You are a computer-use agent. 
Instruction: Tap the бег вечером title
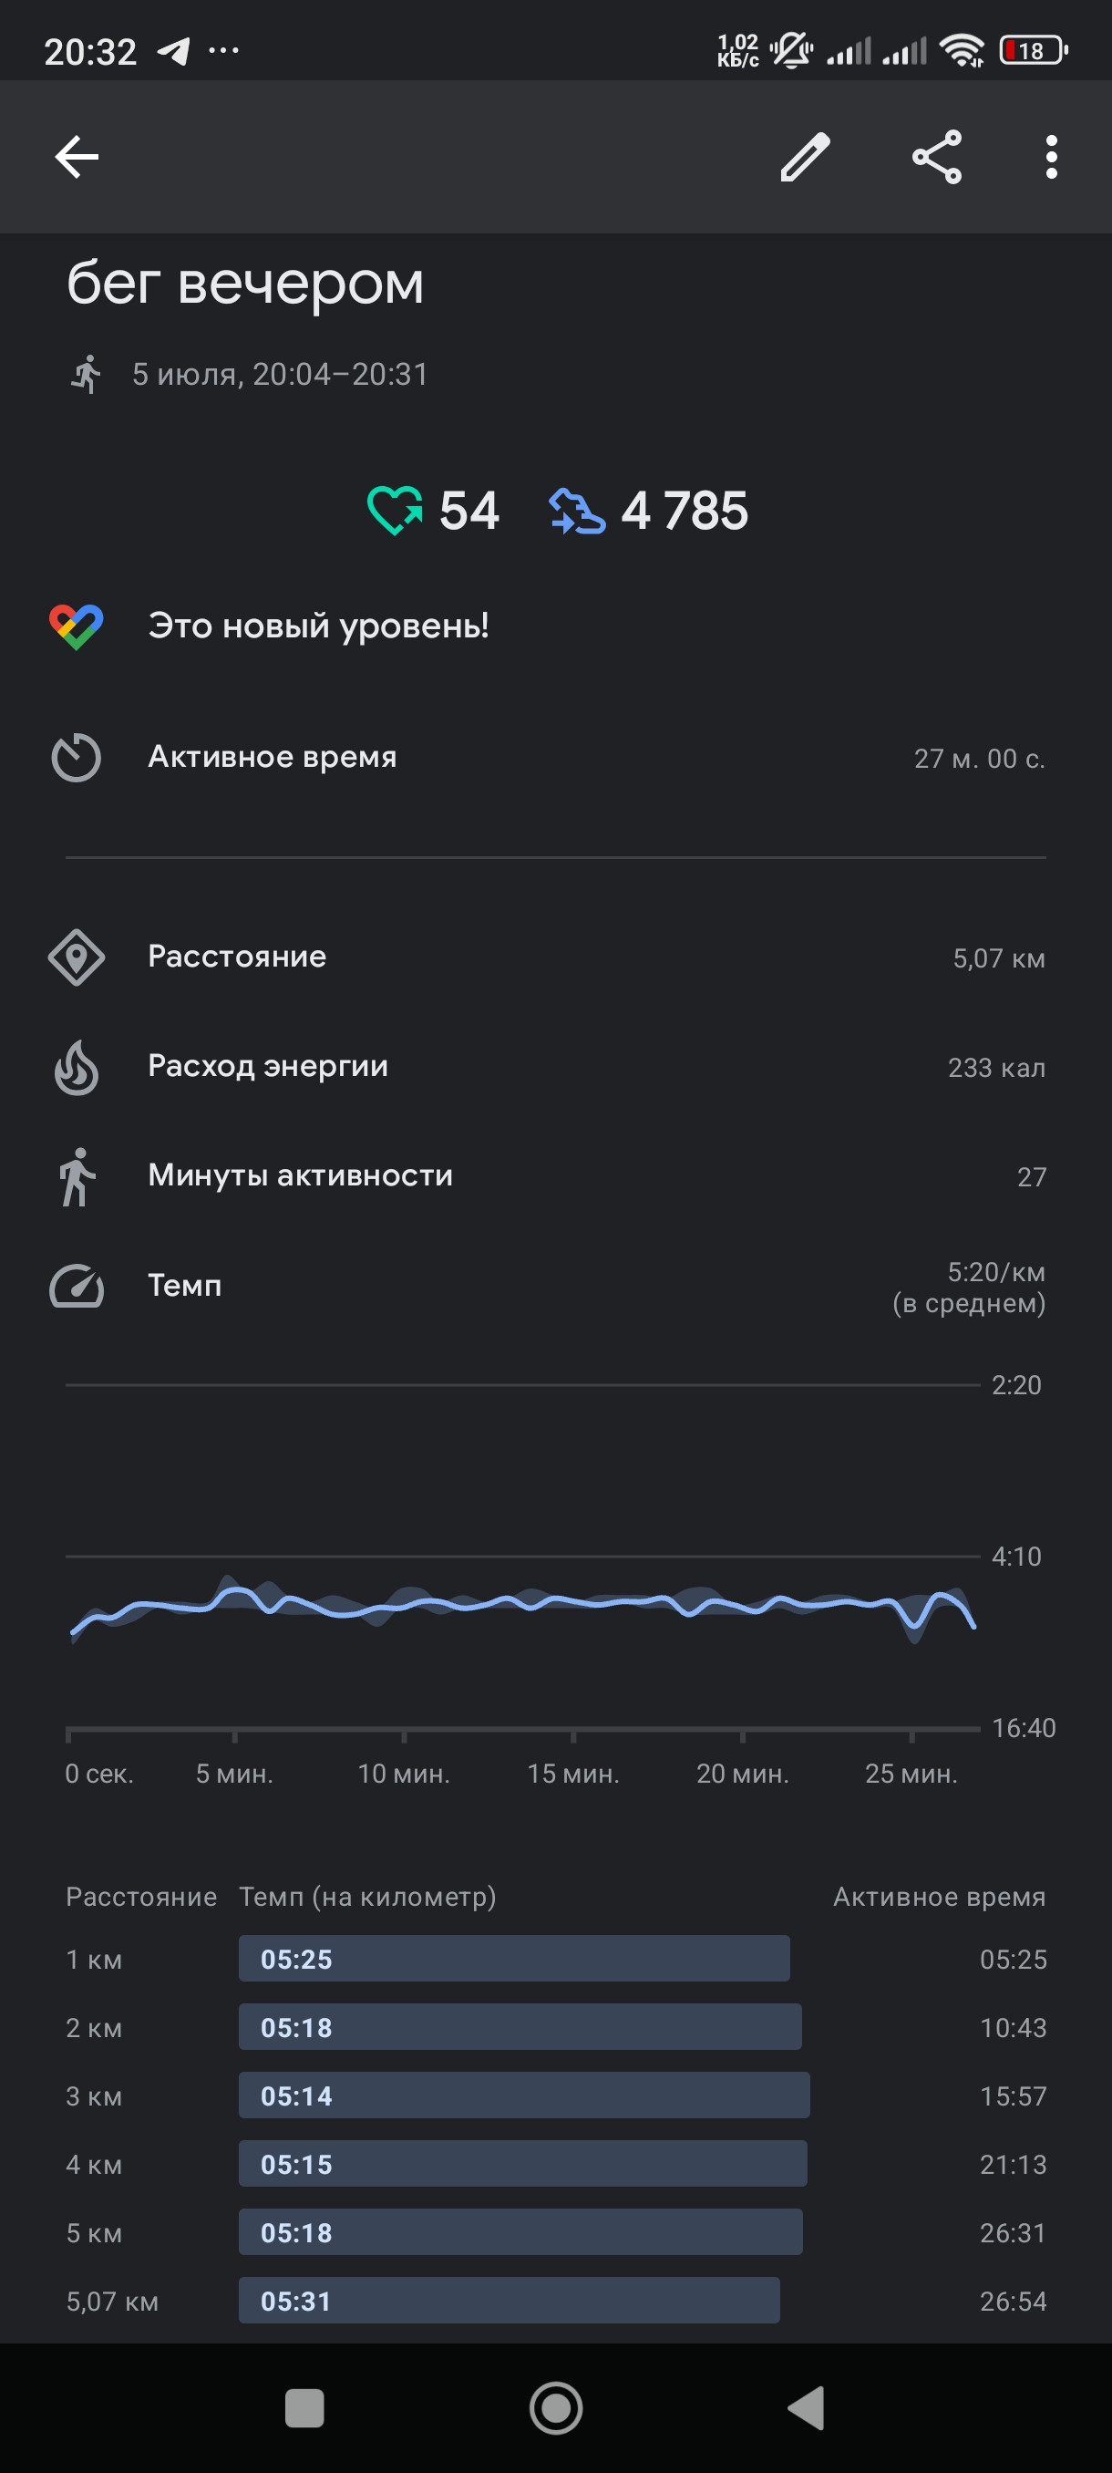(245, 283)
